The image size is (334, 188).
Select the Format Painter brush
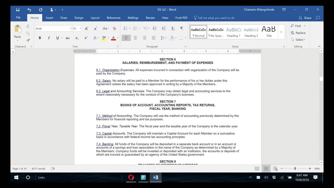[x=28, y=40]
